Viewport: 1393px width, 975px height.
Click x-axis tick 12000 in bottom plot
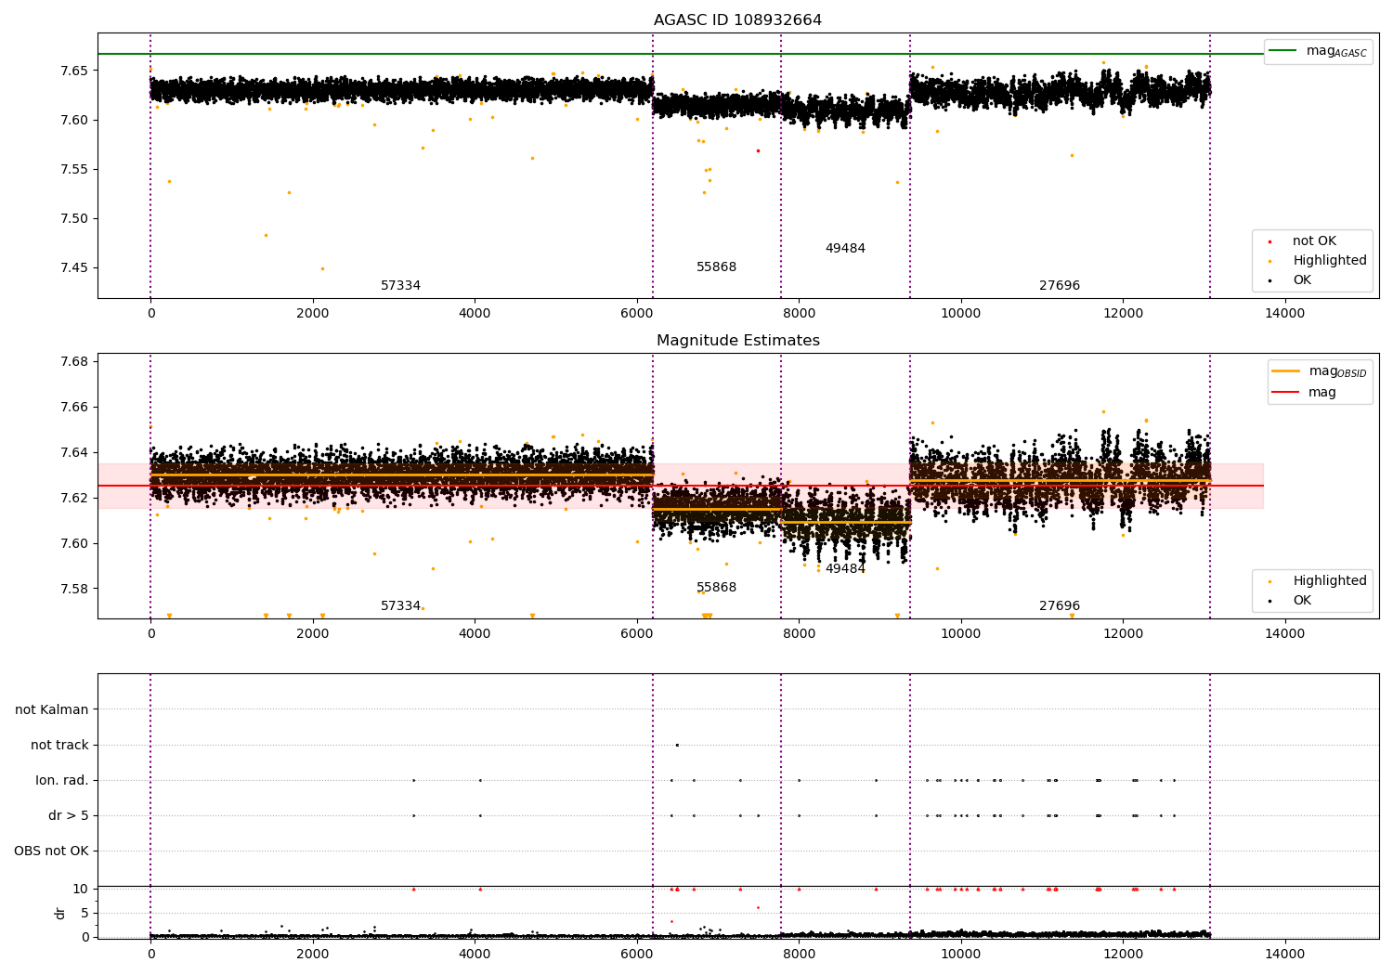[1123, 954]
